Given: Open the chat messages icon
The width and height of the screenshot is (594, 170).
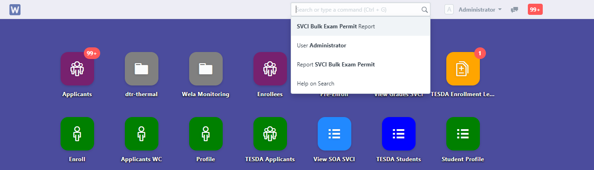Looking at the screenshot, I should 514,10.
